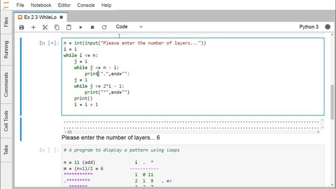This screenshot has height=189, width=336.
Task: Open the Editor menu
Action: [64, 5]
